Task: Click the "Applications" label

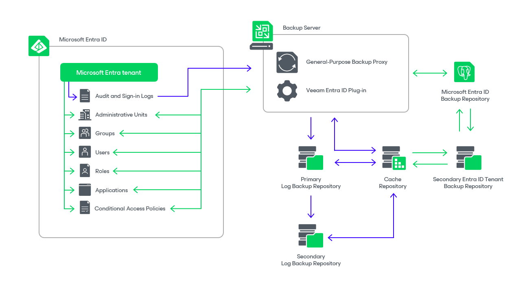Action: 112,190
